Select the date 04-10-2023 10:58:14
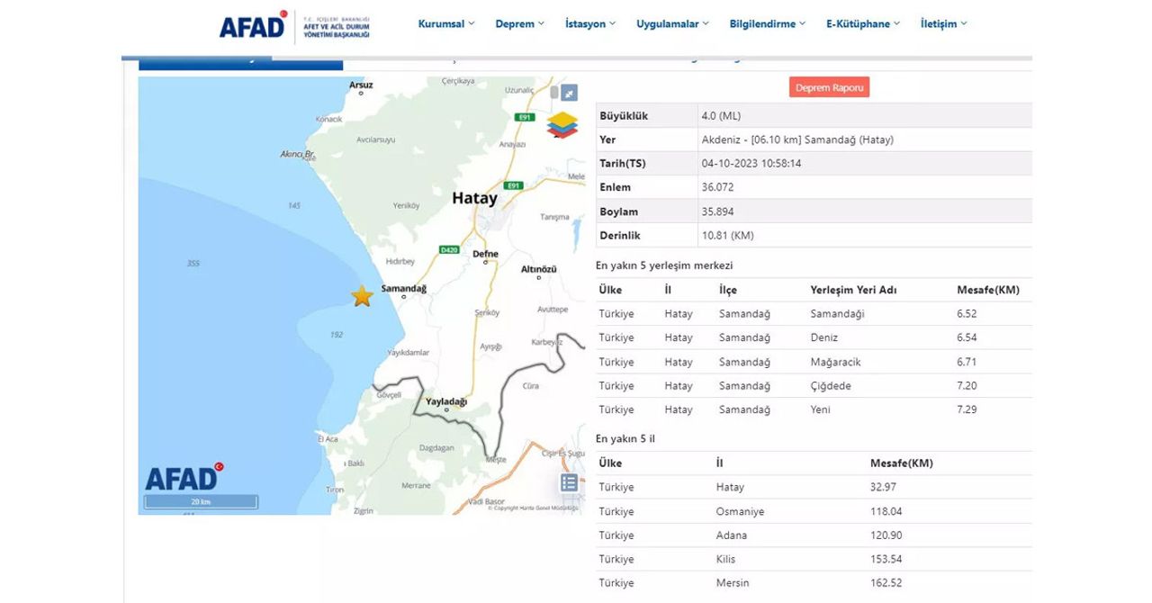 click(x=751, y=164)
